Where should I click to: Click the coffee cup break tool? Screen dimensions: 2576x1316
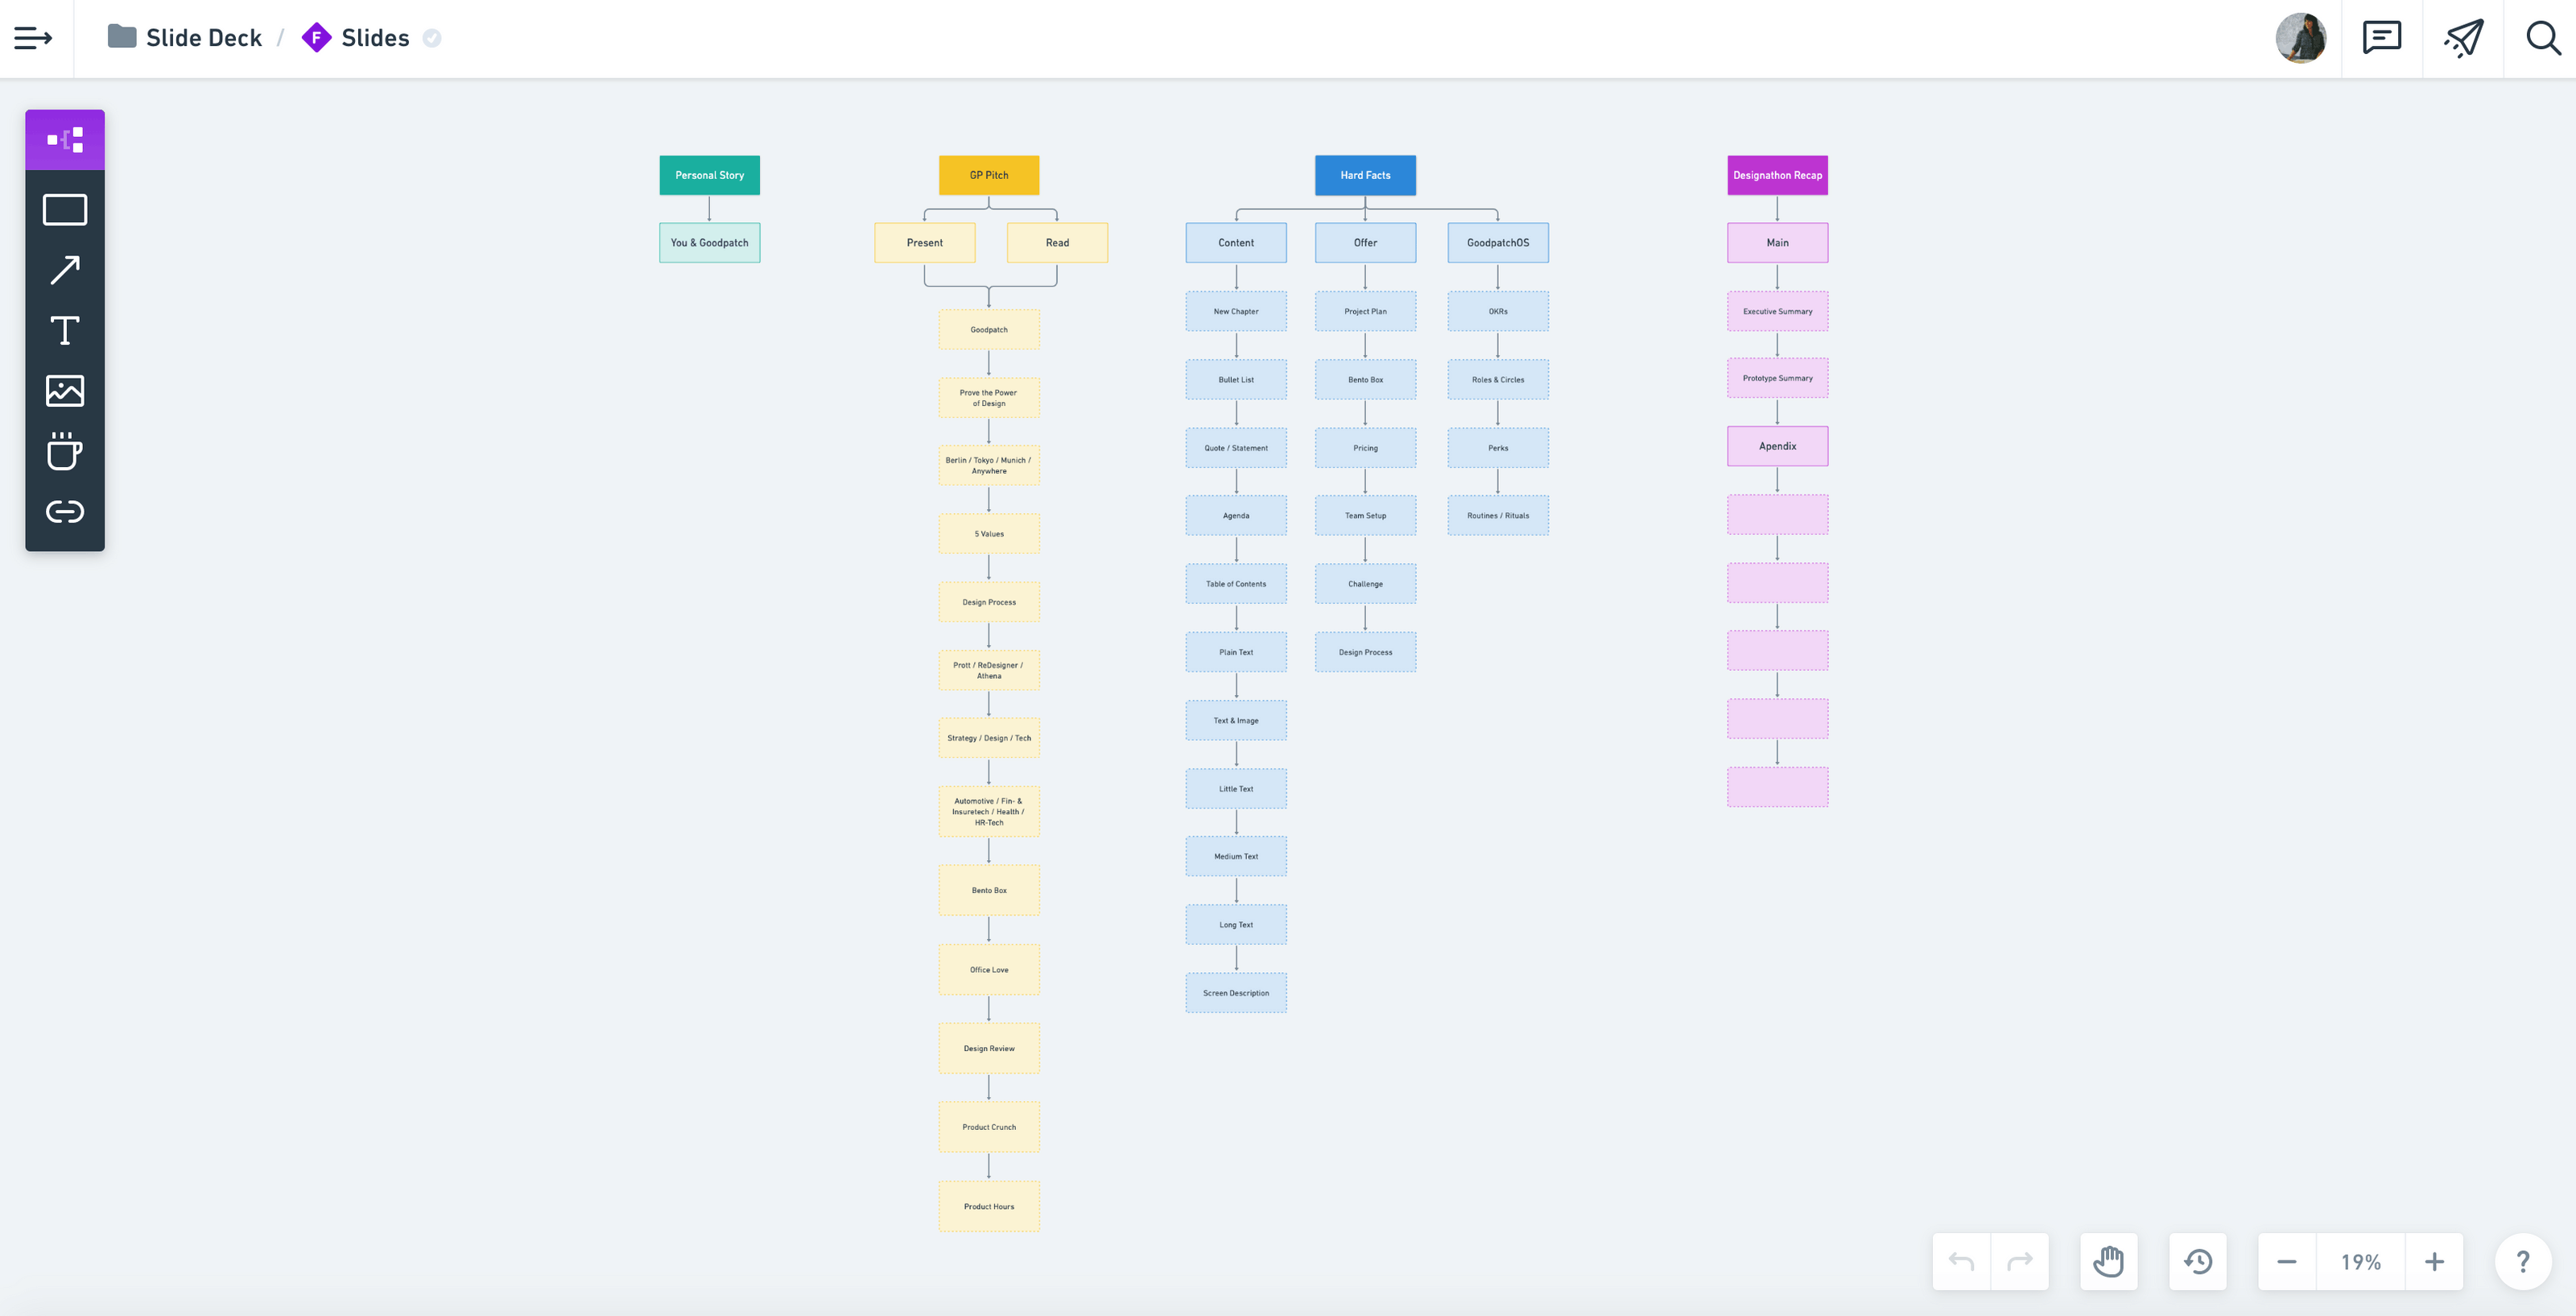coord(64,453)
